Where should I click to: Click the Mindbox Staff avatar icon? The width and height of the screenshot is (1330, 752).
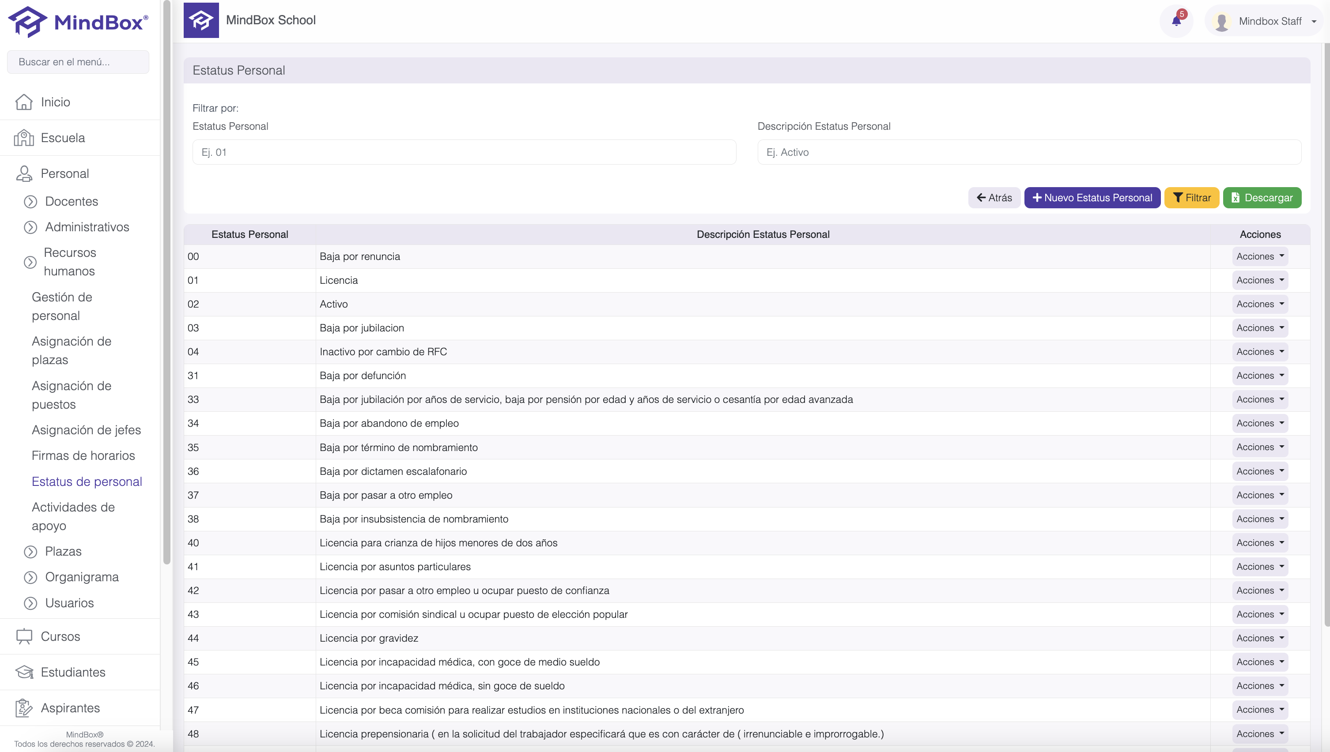tap(1221, 22)
